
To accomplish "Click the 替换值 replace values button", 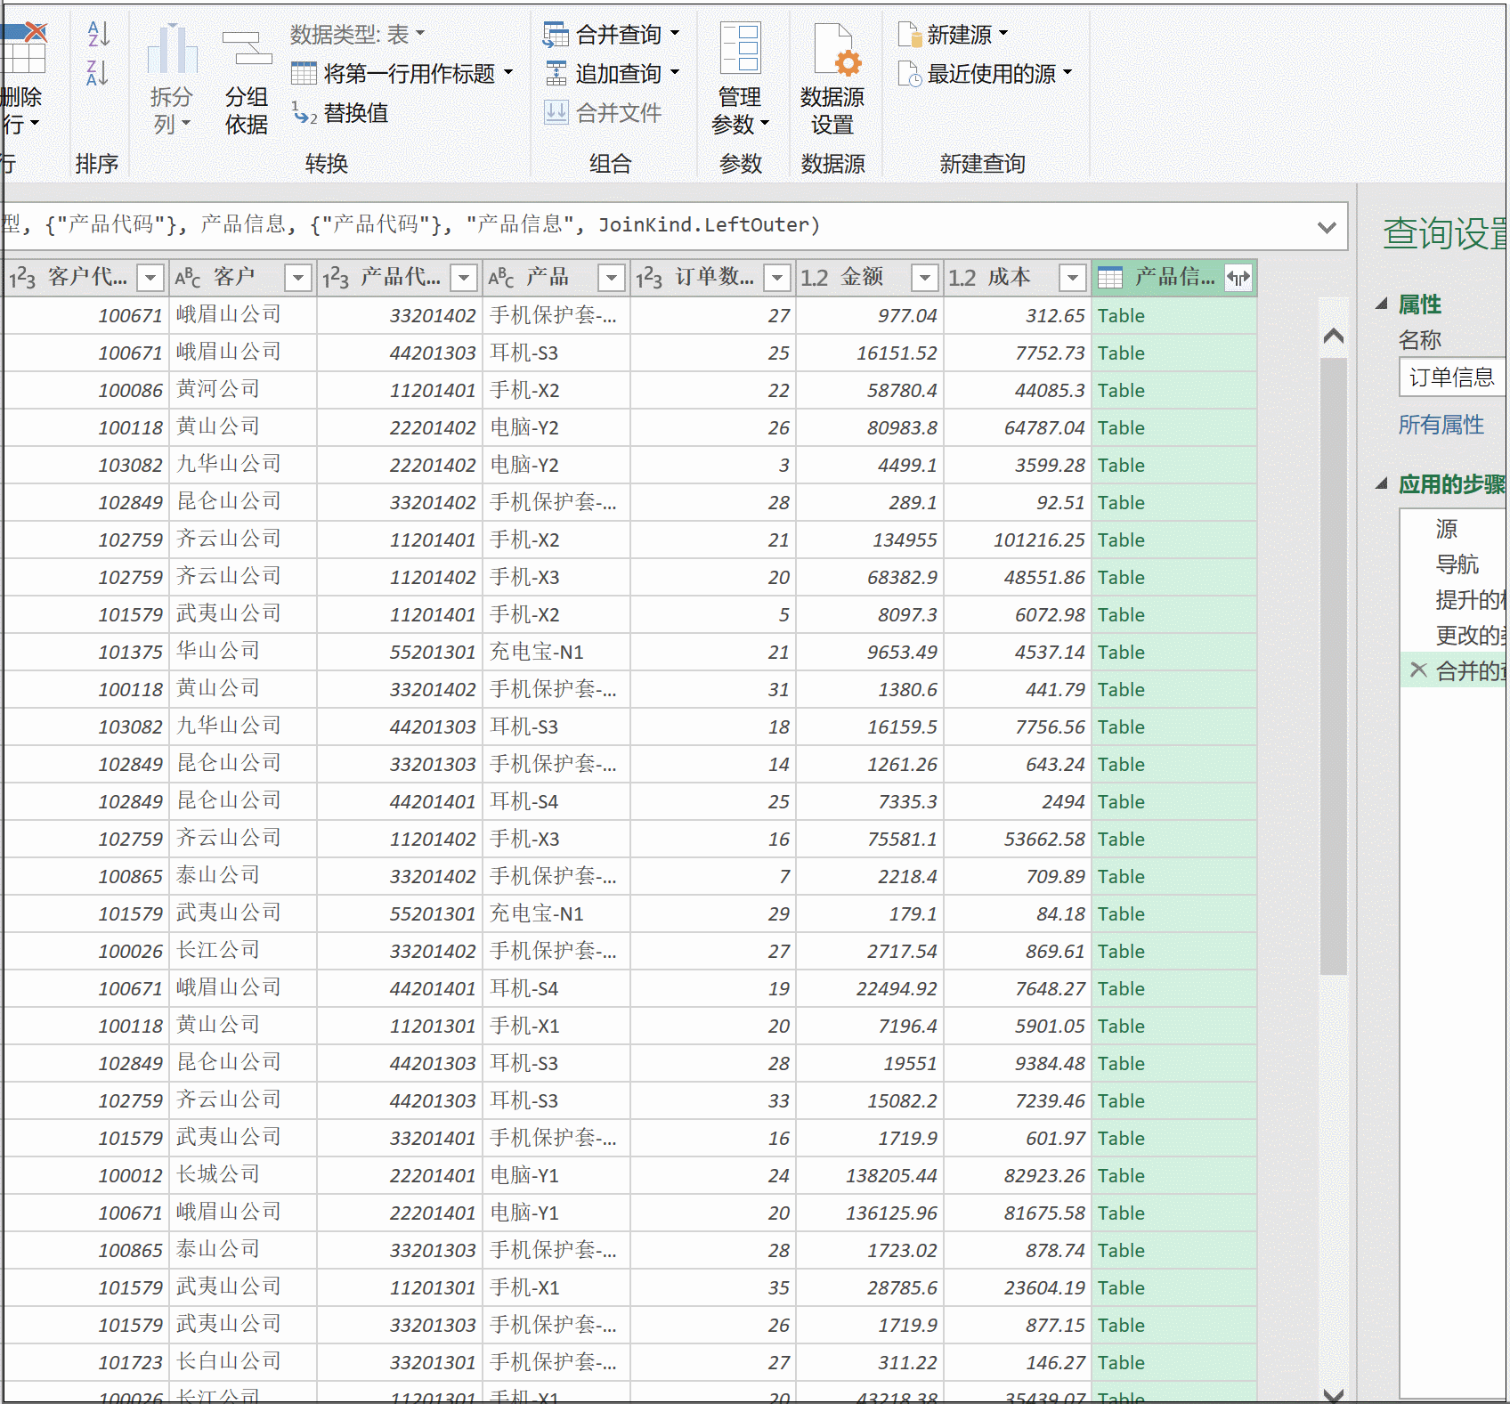I will [341, 113].
